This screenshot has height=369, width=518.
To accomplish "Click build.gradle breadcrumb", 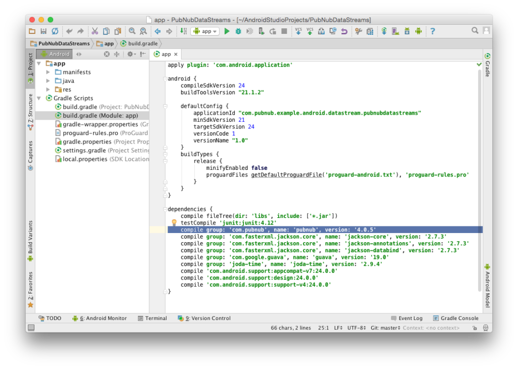I will (x=139, y=43).
